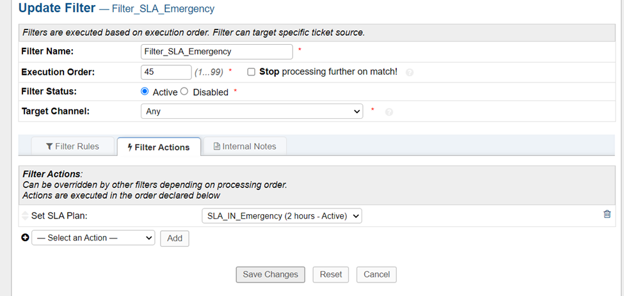Click the plus icon beside Select an Action
The width and height of the screenshot is (624, 296).
[x=26, y=238]
